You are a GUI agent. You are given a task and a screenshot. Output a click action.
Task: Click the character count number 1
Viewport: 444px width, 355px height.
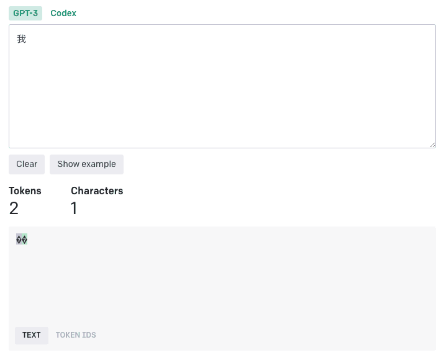[74, 209]
